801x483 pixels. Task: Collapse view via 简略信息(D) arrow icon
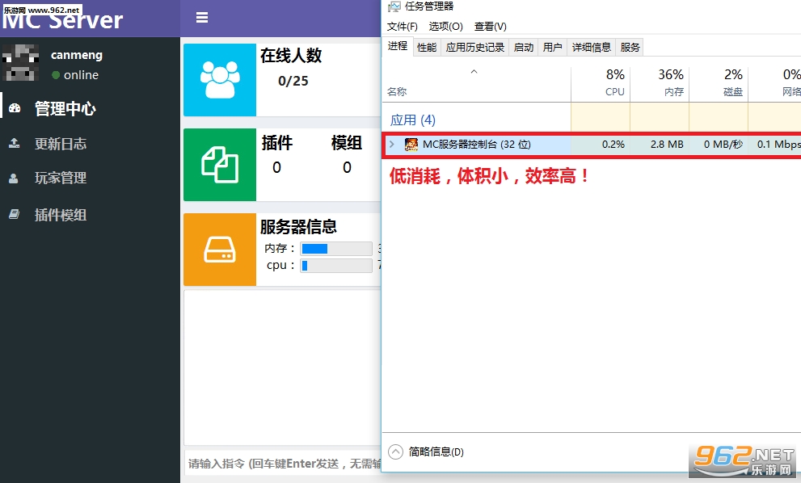pyautogui.click(x=396, y=451)
